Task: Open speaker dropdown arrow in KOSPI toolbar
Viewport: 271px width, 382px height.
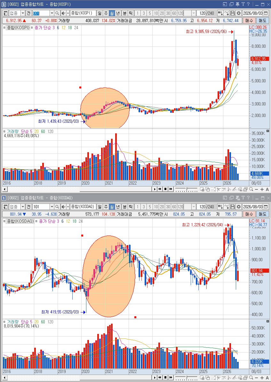Action: [68, 13]
